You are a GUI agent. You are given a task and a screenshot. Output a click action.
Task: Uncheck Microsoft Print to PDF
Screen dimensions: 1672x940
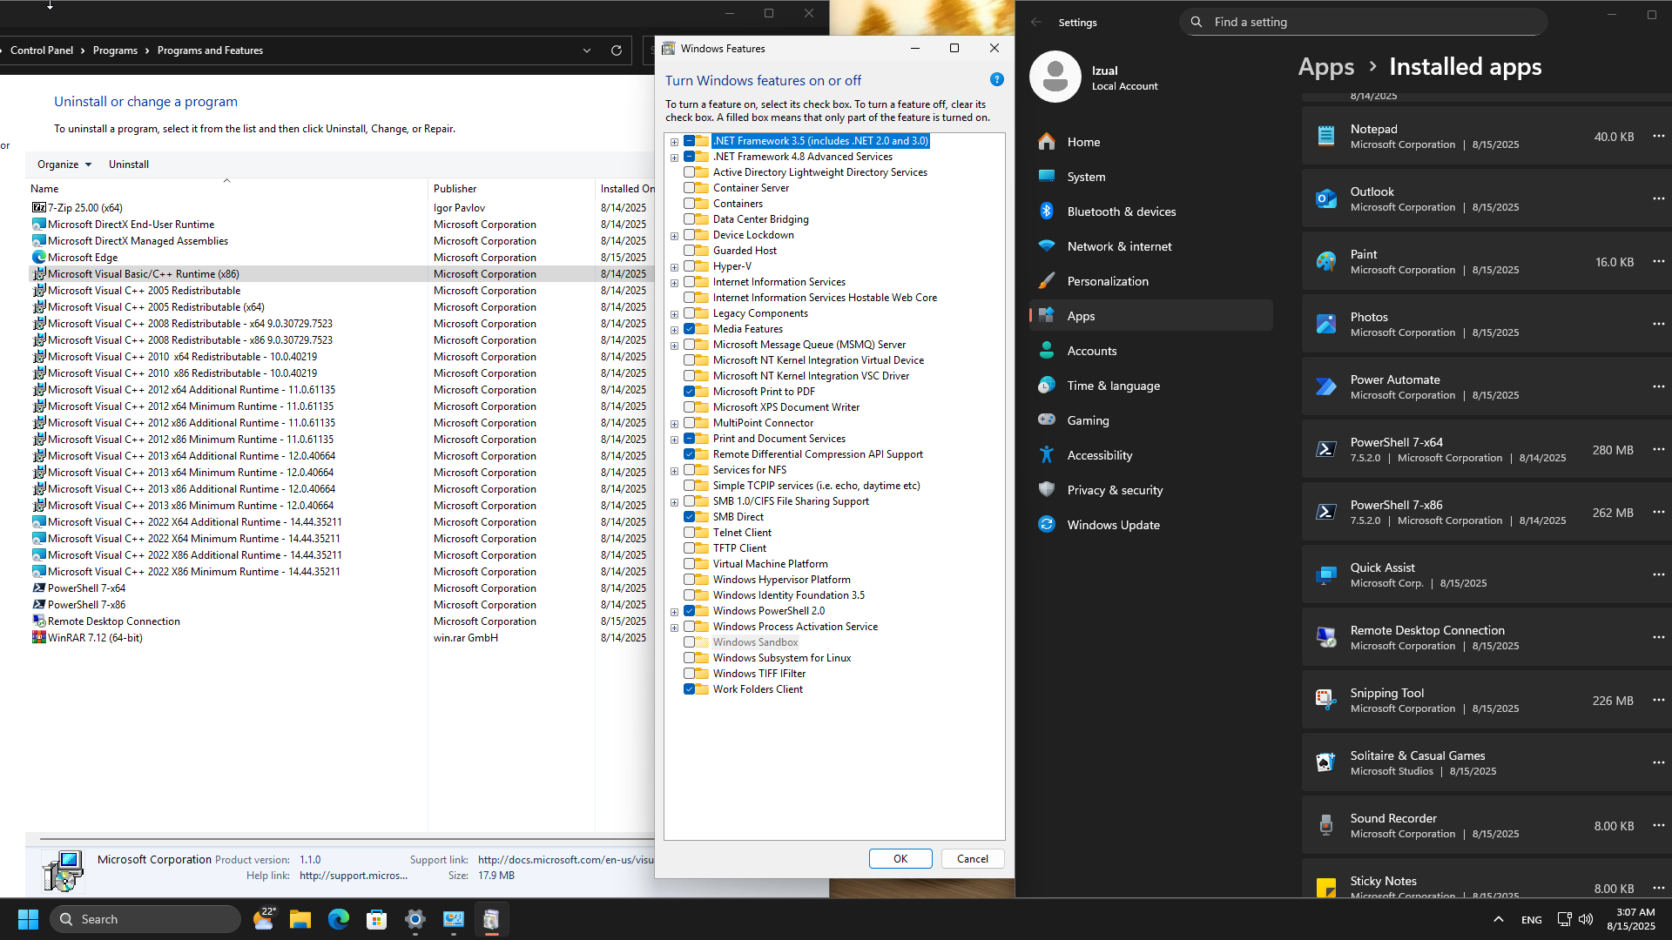[689, 392]
